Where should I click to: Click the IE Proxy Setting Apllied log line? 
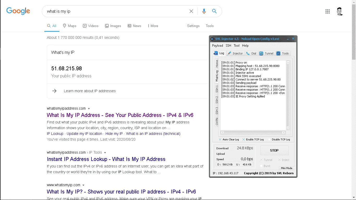243,96
